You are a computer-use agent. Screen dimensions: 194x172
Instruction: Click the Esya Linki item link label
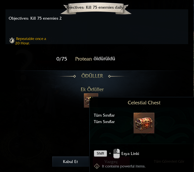130,154
